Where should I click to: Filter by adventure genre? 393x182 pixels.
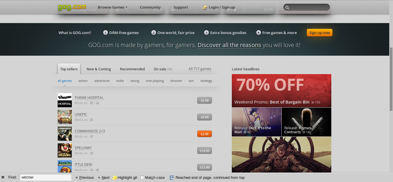point(102,81)
